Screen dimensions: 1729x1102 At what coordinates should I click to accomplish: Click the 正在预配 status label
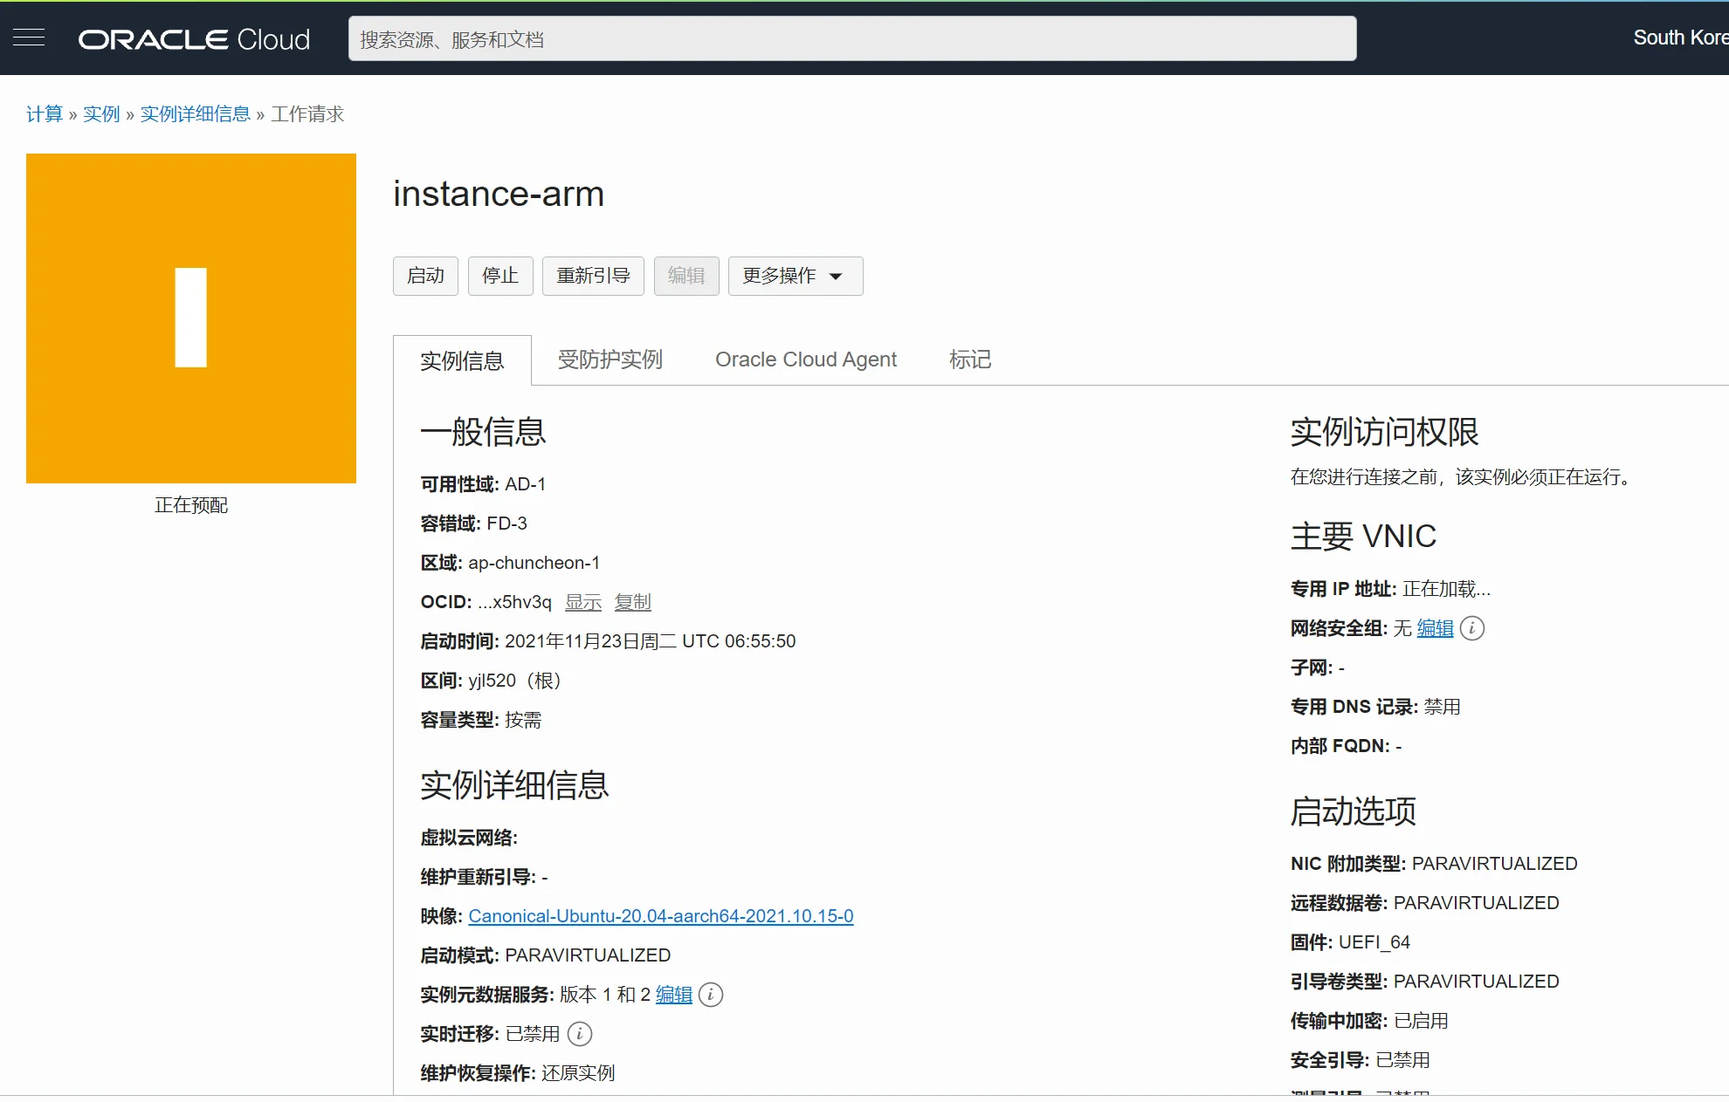[191, 505]
